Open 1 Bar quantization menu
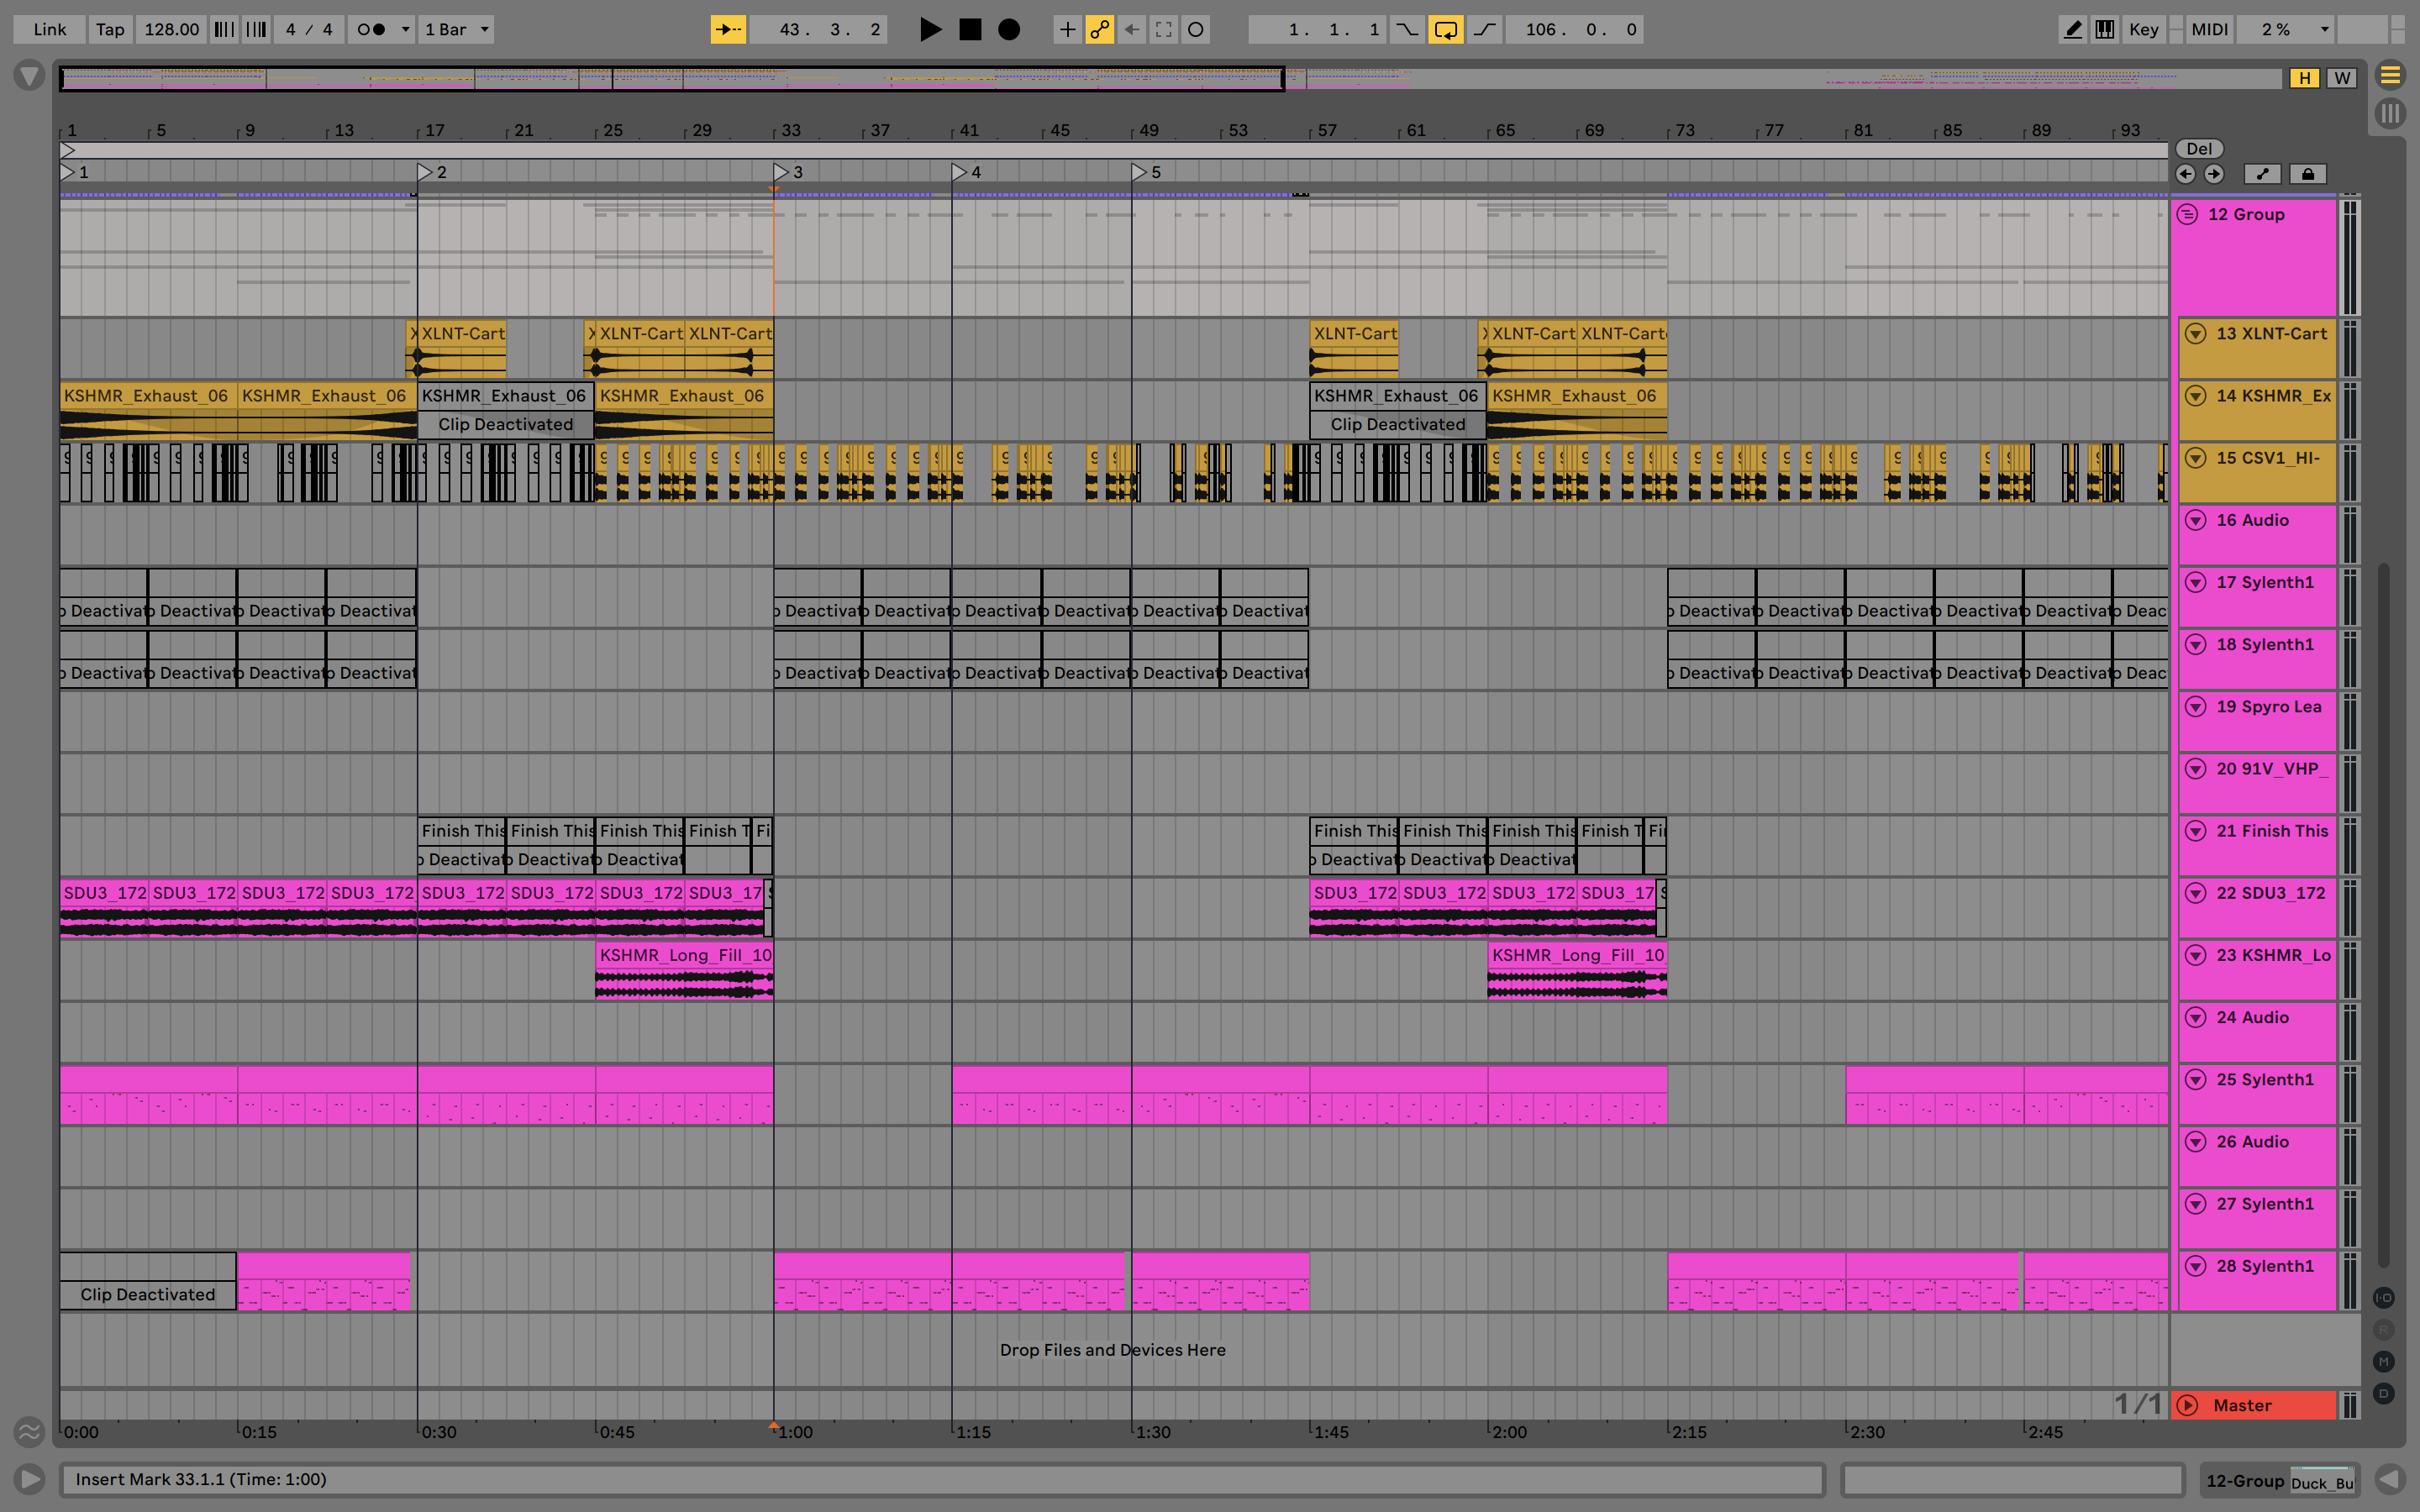This screenshot has width=2420, height=1512. (x=457, y=29)
